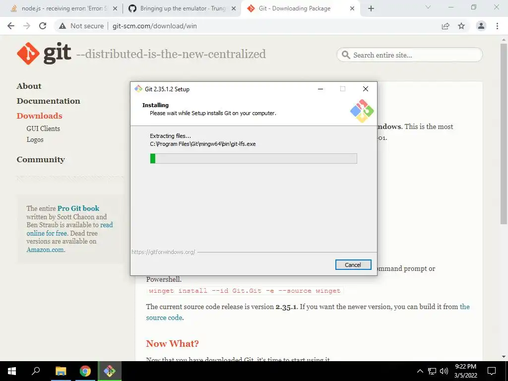This screenshot has width=508, height=381.
Task: Bookmark this page with star icon
Action: [461, 26]
